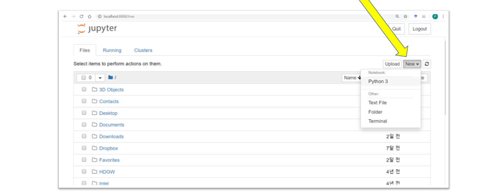Viewport: 497px width, 196px height.
Task: Refresh the notebook list icon
Action: click(x=427, y=64)
